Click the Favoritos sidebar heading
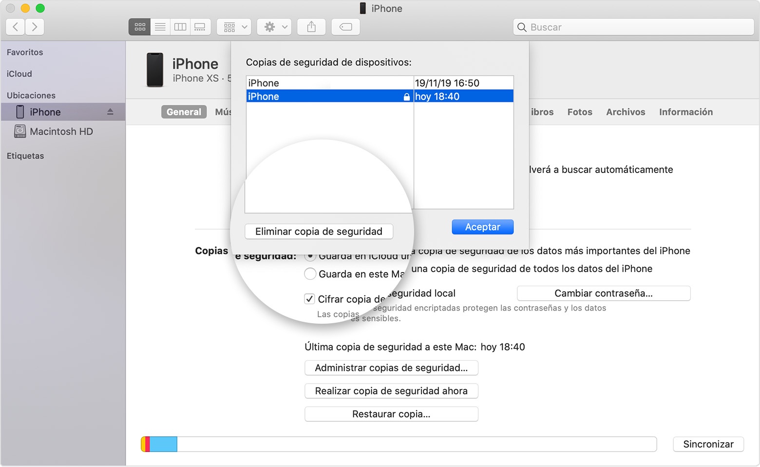The width and height of the screenshot is (760, 467). 25,52
